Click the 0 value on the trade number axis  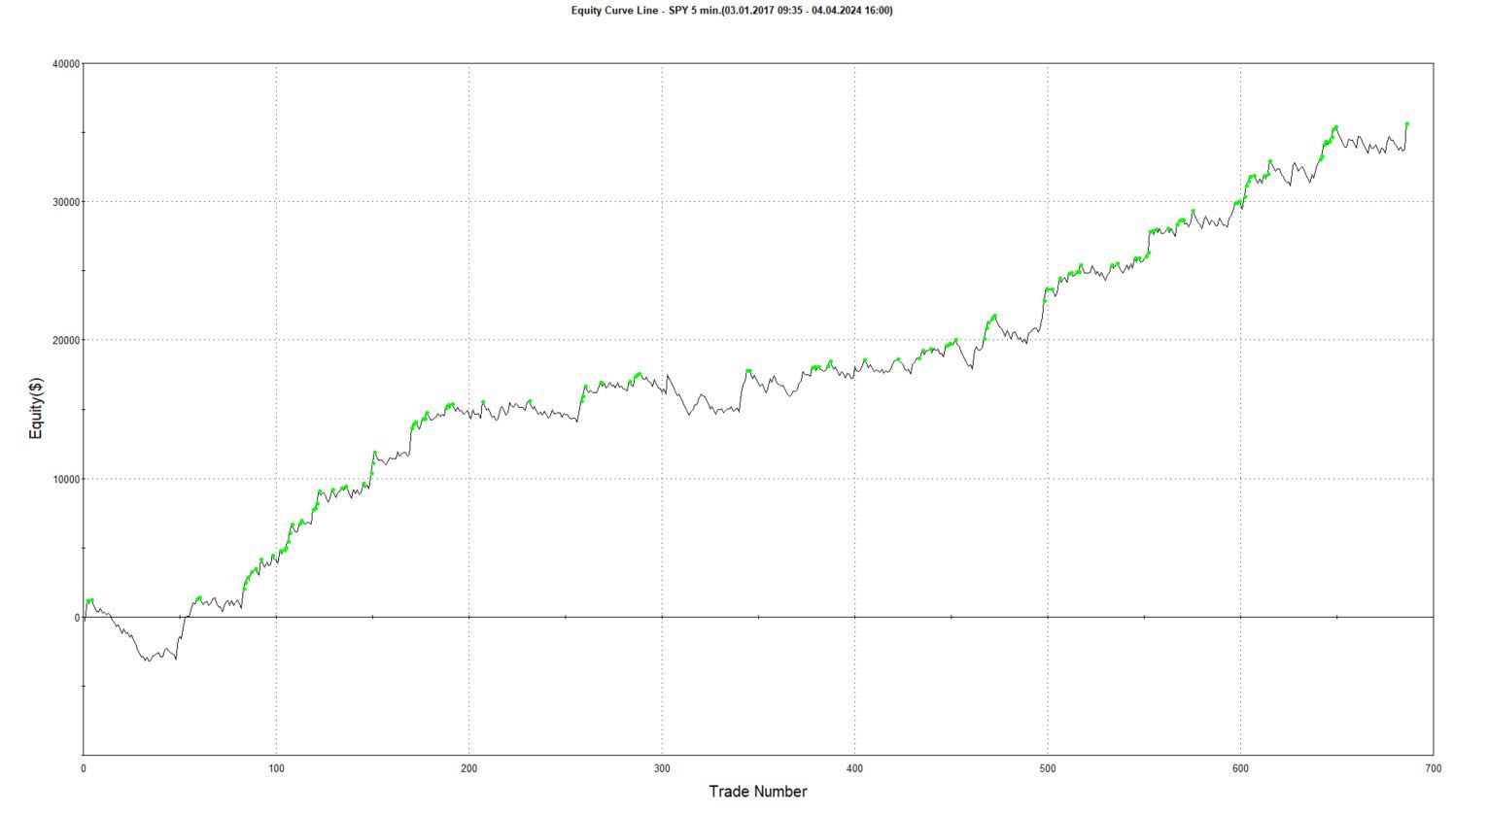[84, 768]
